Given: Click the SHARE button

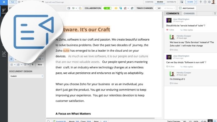Looking at the screenshot, I should (190, 2).
